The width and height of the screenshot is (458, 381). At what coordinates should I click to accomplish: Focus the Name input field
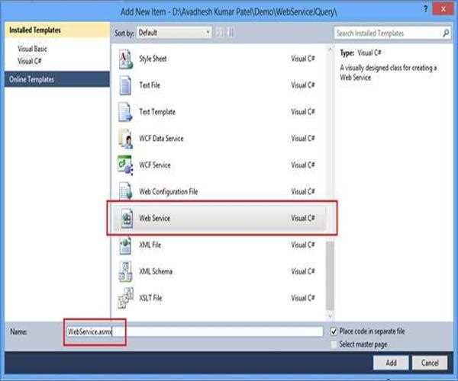(x=195, y=331)
